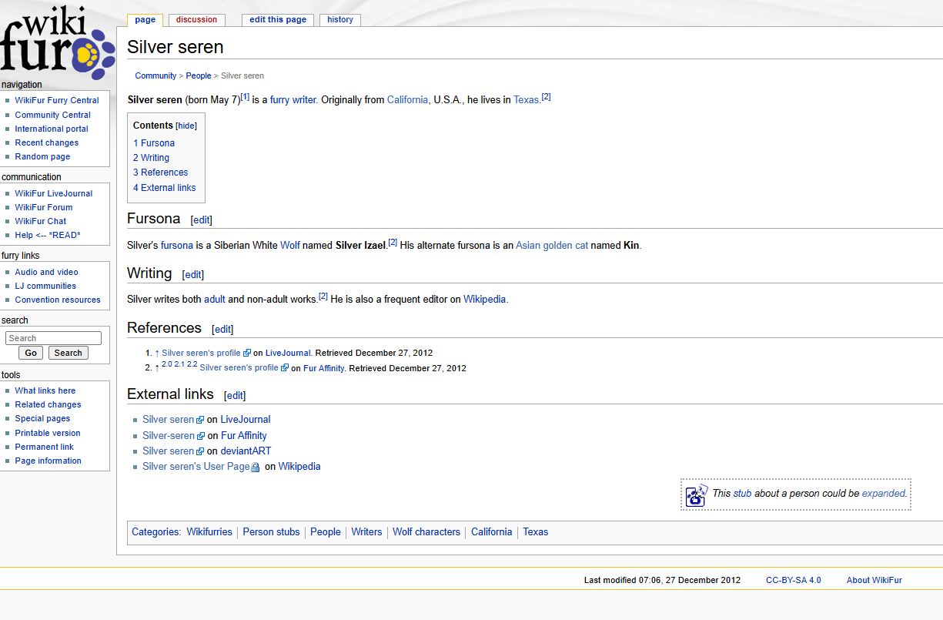The image size is (943, 620).
Task: Jump to 2 Writing in Contents
Action: click(x=151, y=158)
